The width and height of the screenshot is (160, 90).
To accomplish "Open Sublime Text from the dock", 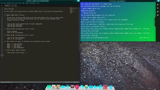I will [x=72, y=87].
